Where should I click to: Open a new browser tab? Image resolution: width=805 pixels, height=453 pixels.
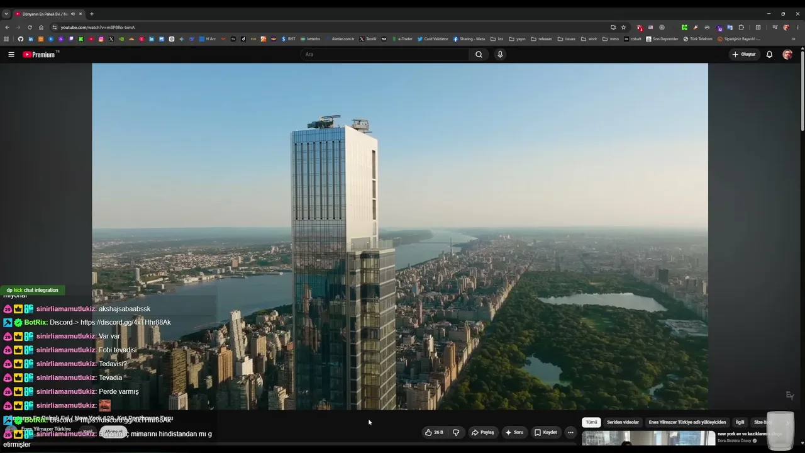click(x=91, y=14)
